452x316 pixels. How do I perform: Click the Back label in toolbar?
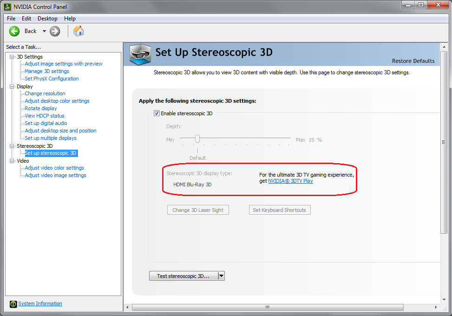tap(31, 31)
